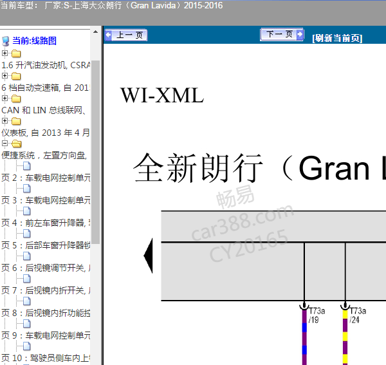Click 当前车型 vehicle model header text
The image size is (386, 365).
pyautogui.click(x=111, y=5)
